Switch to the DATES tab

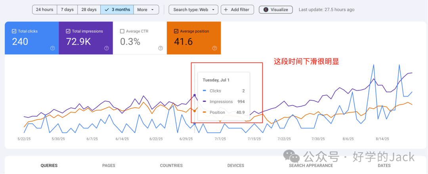pyautogui.click(x=384, y=165)
